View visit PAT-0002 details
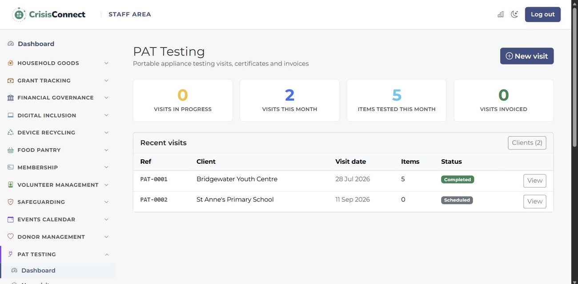Viewport: 578px width, 284px height. click(x=534, y=201)
